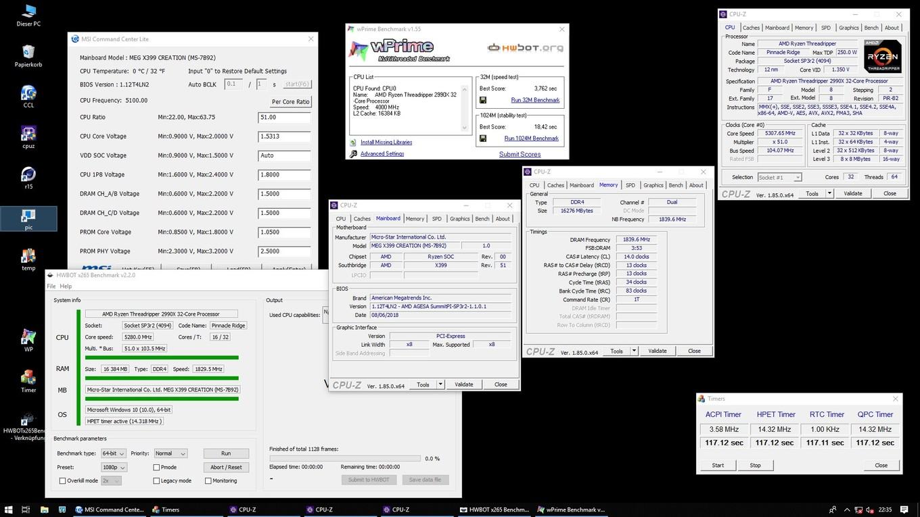Image resolution: width=920 pixels, height=517 pixels.
Task: Click Validate in CPU-Z Memory window
Action: 658,351
